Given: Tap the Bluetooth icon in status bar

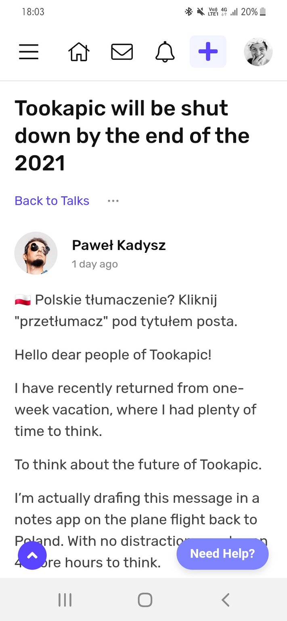Looking at the screenshot, I should click(x=189, y=12).
